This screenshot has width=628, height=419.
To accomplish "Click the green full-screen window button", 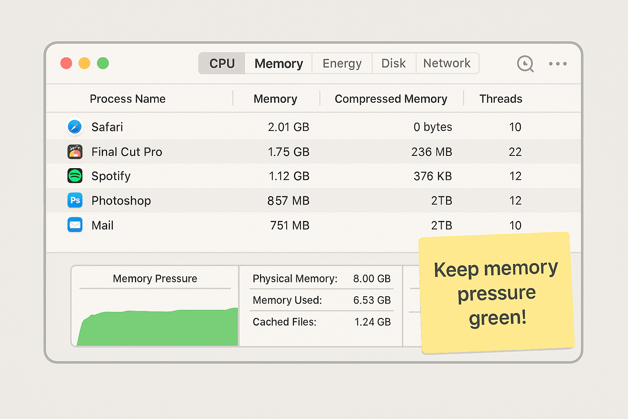I will 103,63.
